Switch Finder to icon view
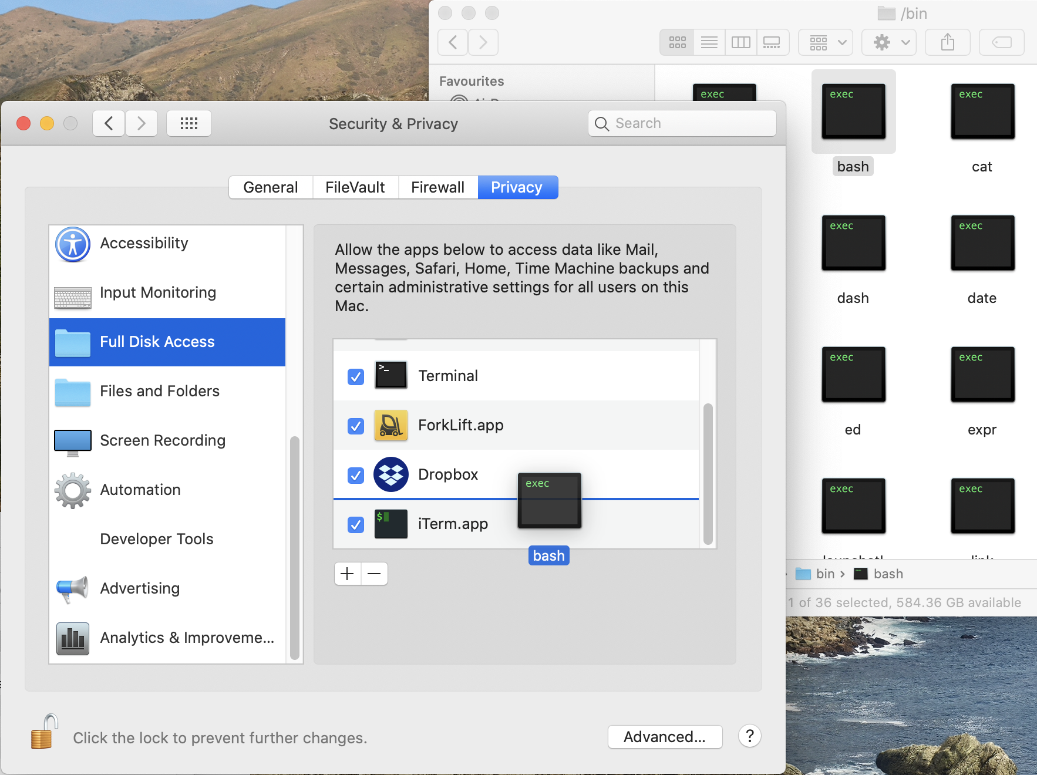1037x775 pixels. click(x=677, y=42)
